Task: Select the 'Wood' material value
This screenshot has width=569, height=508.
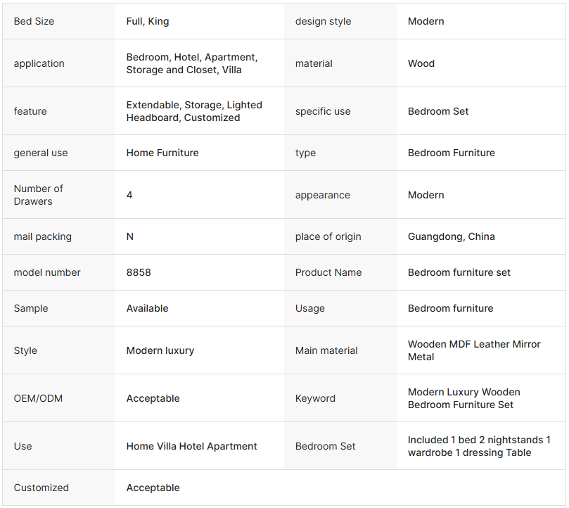Action: 421,63
